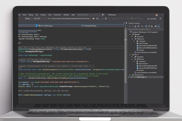Toggle the Pending Changes Filter icon
This screenshot has width=182, height=121.
point(142,26)
